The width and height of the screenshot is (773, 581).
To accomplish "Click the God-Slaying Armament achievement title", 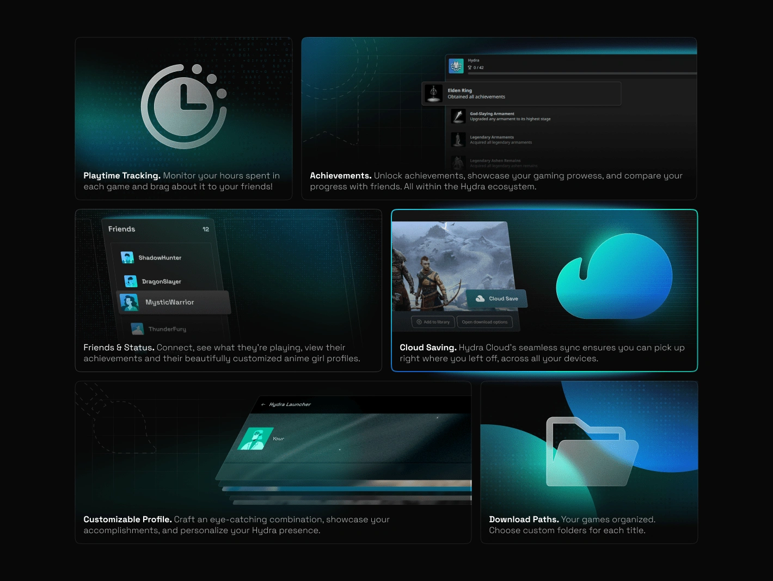I will pos(492,114).
